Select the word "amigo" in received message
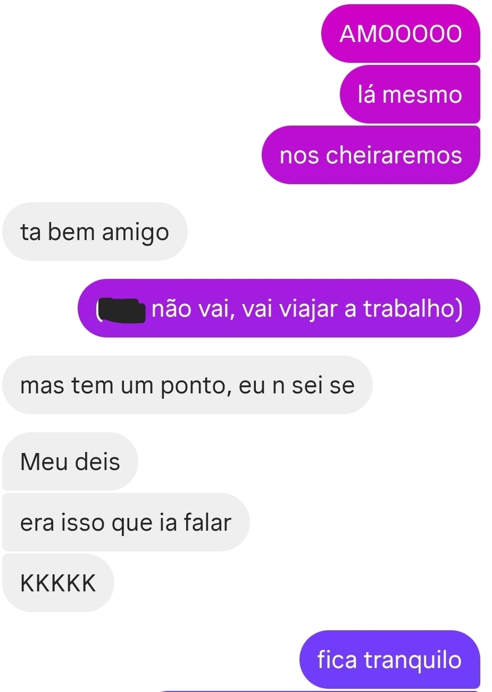 135,233
